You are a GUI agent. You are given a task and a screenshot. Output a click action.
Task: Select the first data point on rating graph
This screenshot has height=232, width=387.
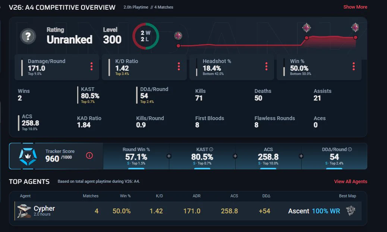coord(179,46)
